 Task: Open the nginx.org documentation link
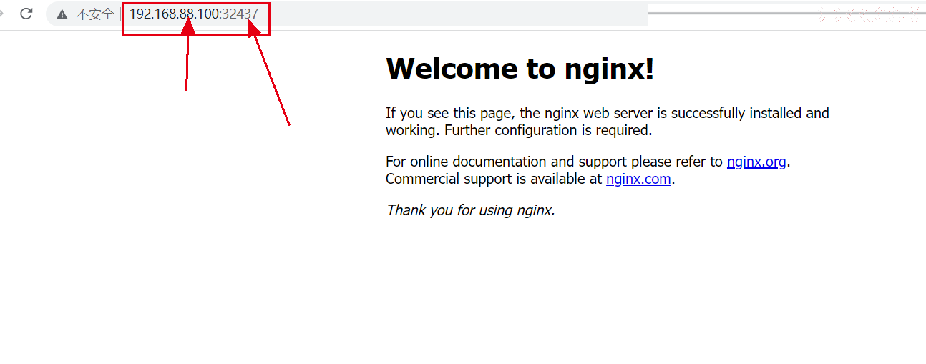[x=756, y=162]
